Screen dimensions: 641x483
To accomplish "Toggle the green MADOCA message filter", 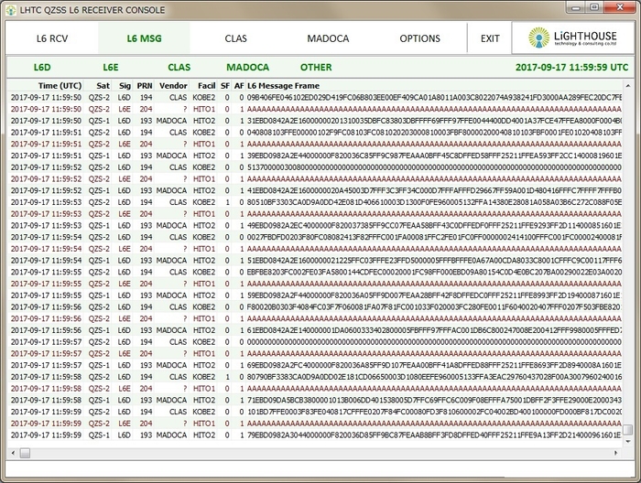I will point(247,67).
